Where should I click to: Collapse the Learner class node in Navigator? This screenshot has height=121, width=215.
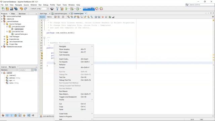(x=2, y=73)
